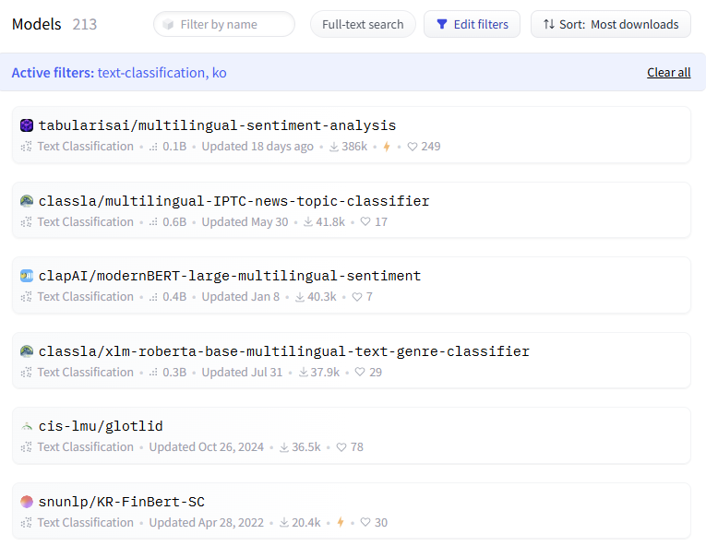
Task: Click the download icon next to 41.8k
Action: (308, 222)
